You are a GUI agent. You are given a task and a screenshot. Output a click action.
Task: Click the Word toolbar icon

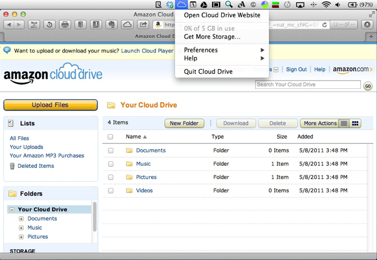point(34,24)
